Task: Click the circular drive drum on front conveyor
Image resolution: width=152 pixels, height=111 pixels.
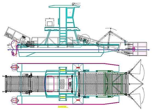Action: coord(85,40)
